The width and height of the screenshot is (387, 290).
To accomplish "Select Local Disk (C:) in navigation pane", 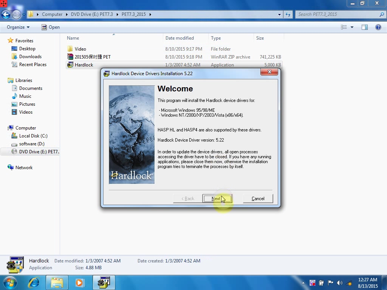I will tap(33, 136).
